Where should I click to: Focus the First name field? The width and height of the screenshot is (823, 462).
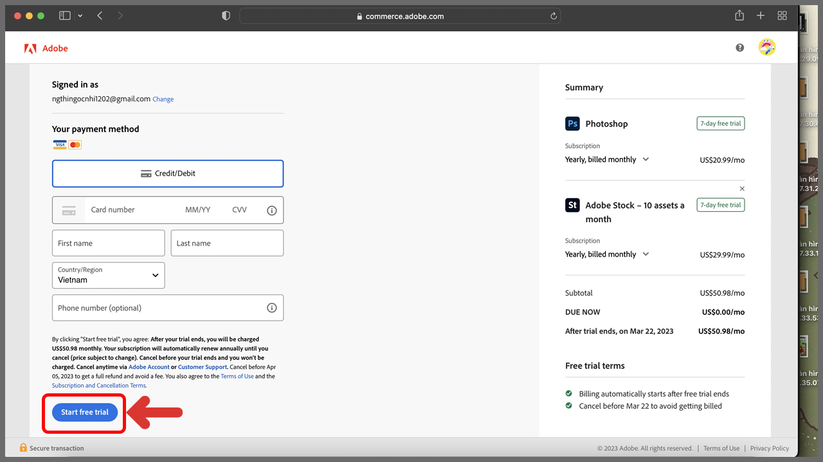(108, 243)
